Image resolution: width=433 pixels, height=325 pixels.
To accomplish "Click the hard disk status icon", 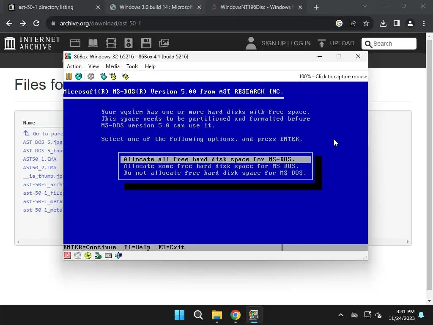I will [x=108, y=256].
